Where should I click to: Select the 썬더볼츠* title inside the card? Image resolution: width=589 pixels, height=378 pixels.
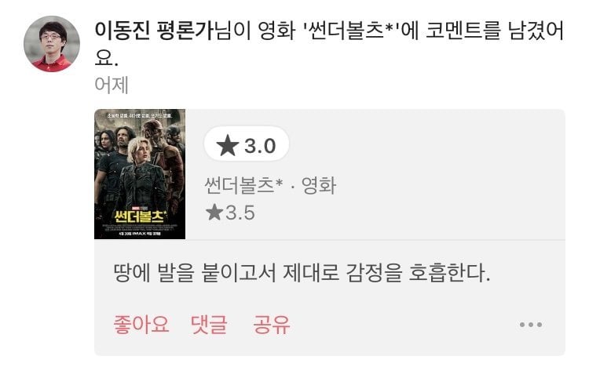pos(243,186)
